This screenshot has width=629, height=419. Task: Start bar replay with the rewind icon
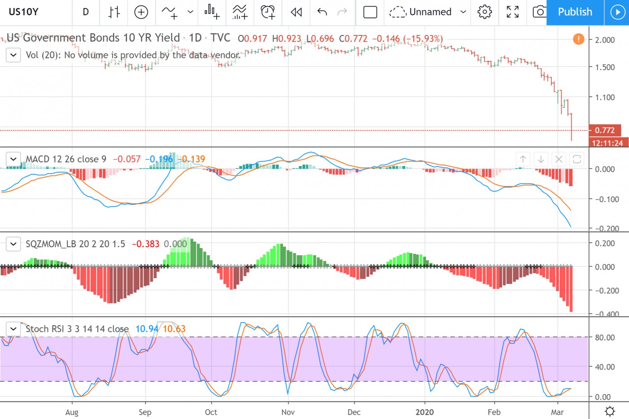(296, 12)
